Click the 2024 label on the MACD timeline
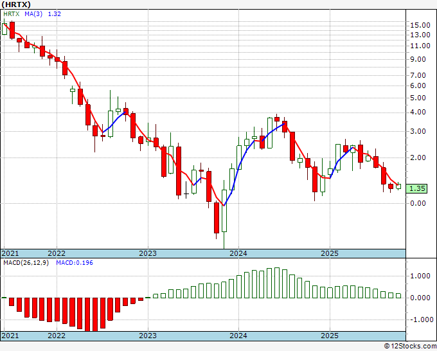 [x=238, y=336]
